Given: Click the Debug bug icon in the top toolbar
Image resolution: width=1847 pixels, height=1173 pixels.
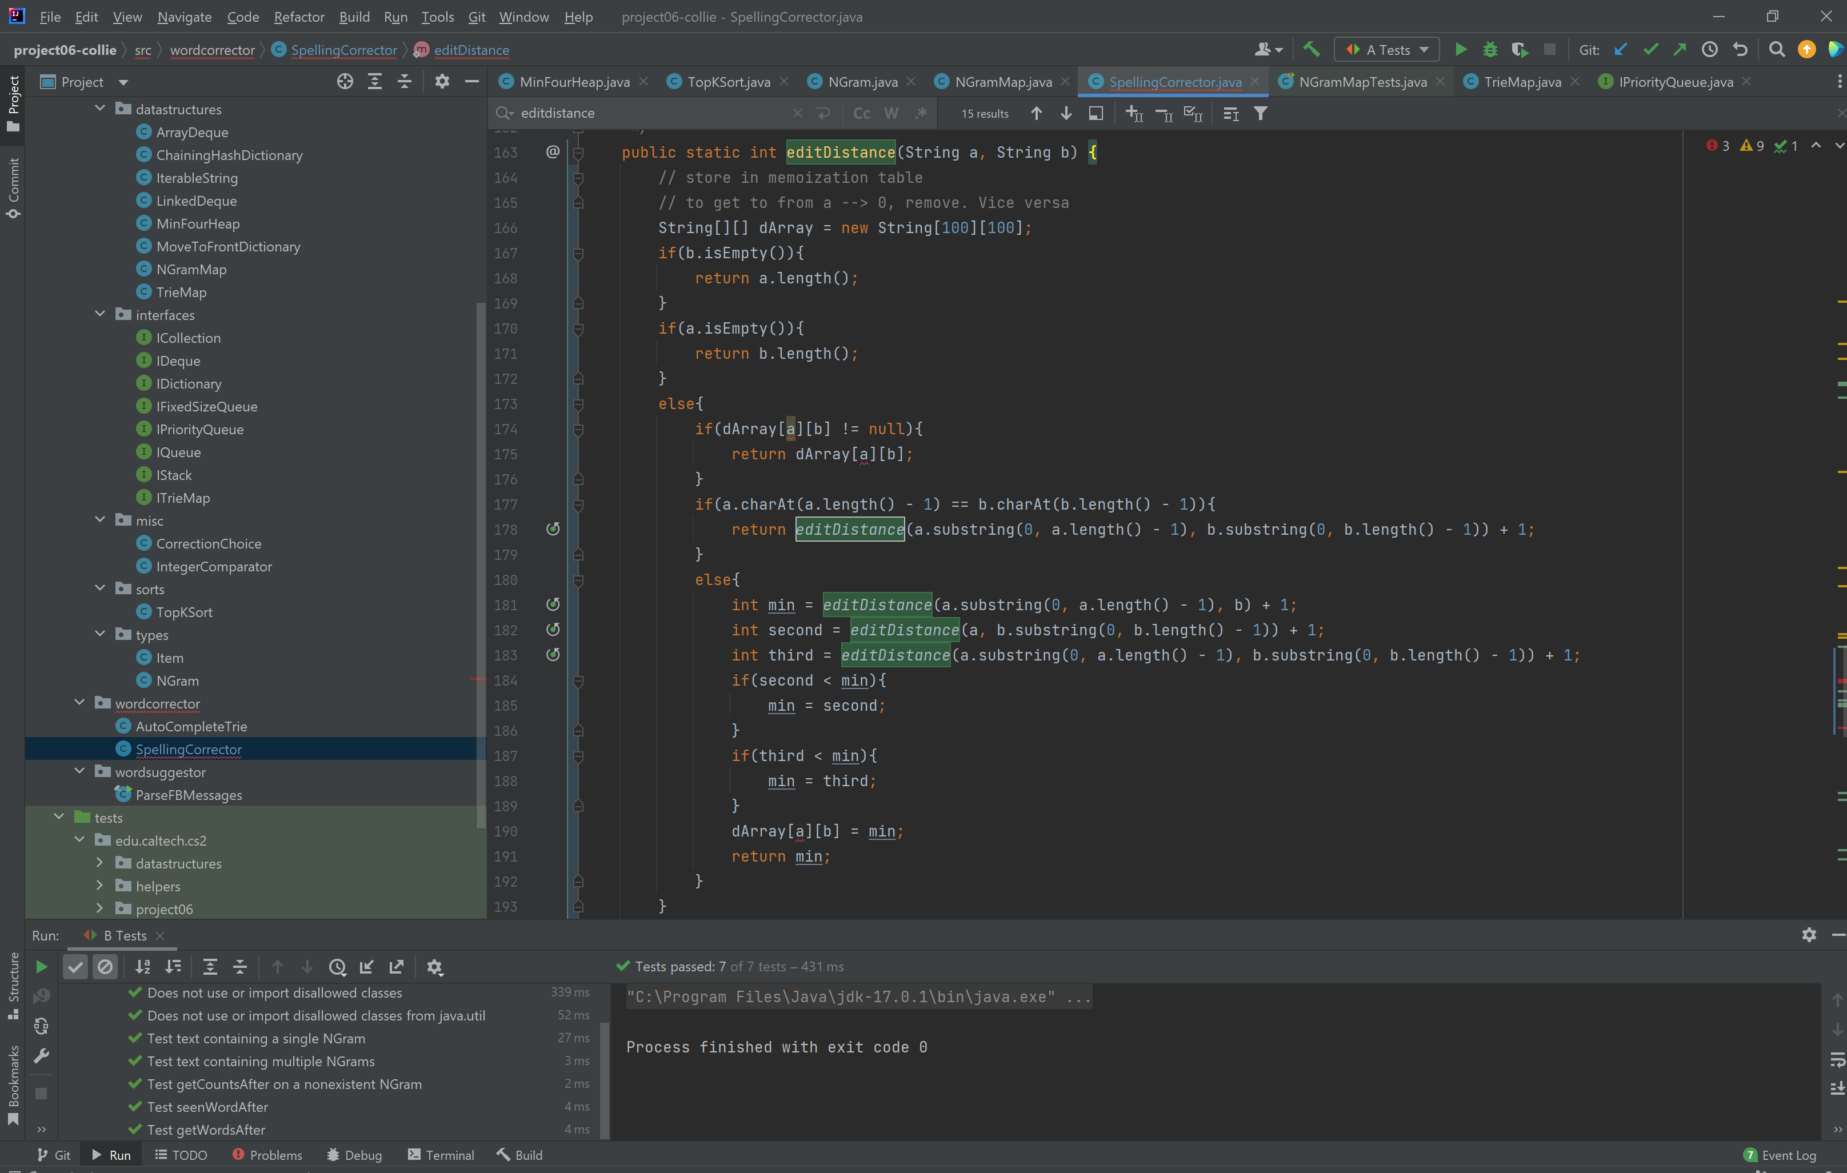Looking at the screenshot, I should (x=1490, y=50).
